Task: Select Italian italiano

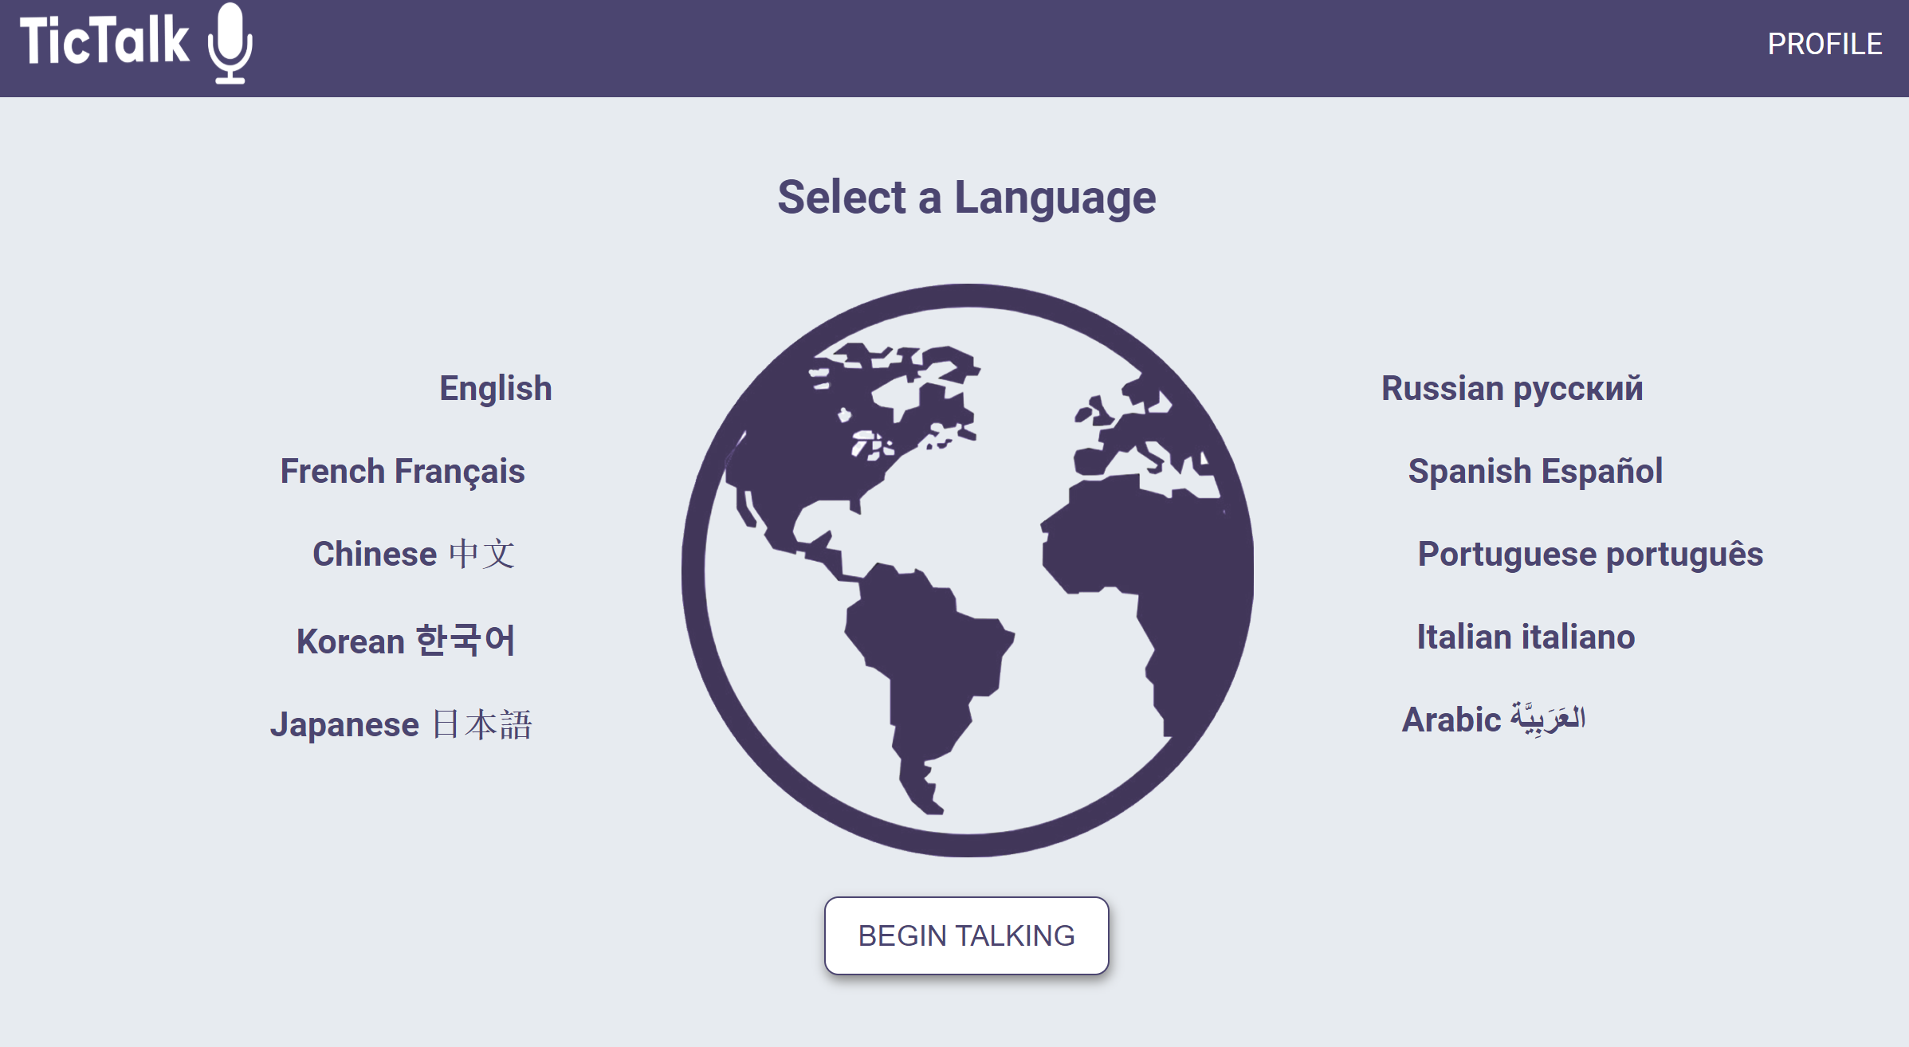Action: (x=1525, y=637)
